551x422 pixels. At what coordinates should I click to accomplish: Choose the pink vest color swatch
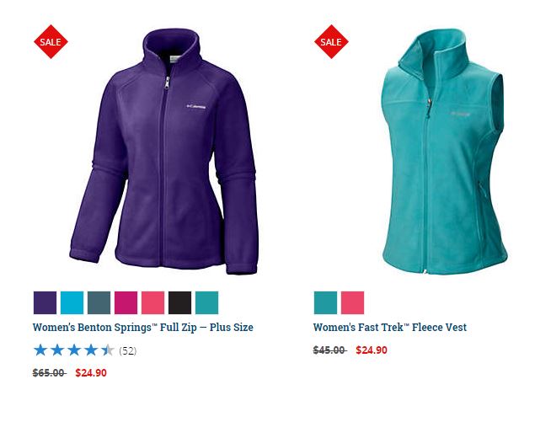click(x=352, y=302)
